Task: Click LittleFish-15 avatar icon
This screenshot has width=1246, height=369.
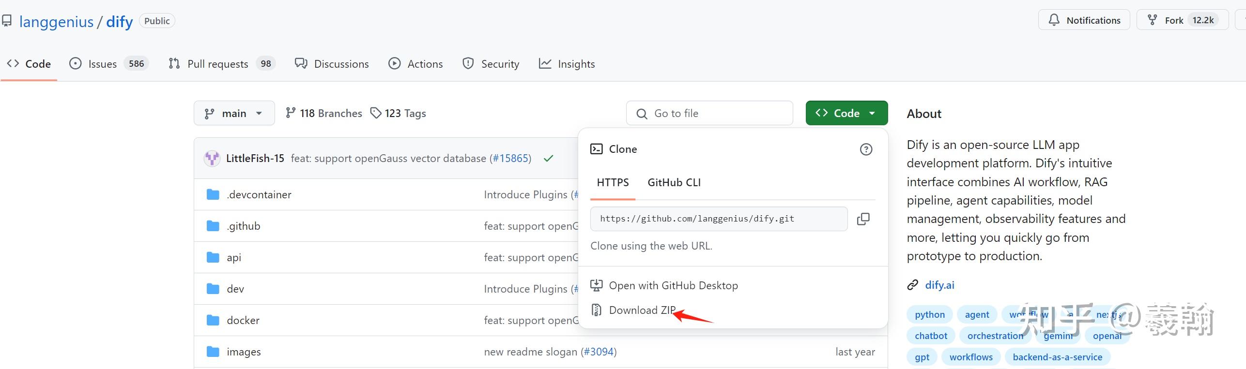Action: [x=212, y=159]
